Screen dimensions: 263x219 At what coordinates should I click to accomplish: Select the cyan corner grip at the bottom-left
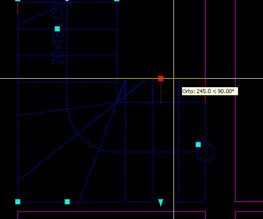click(x=18, y=201)
